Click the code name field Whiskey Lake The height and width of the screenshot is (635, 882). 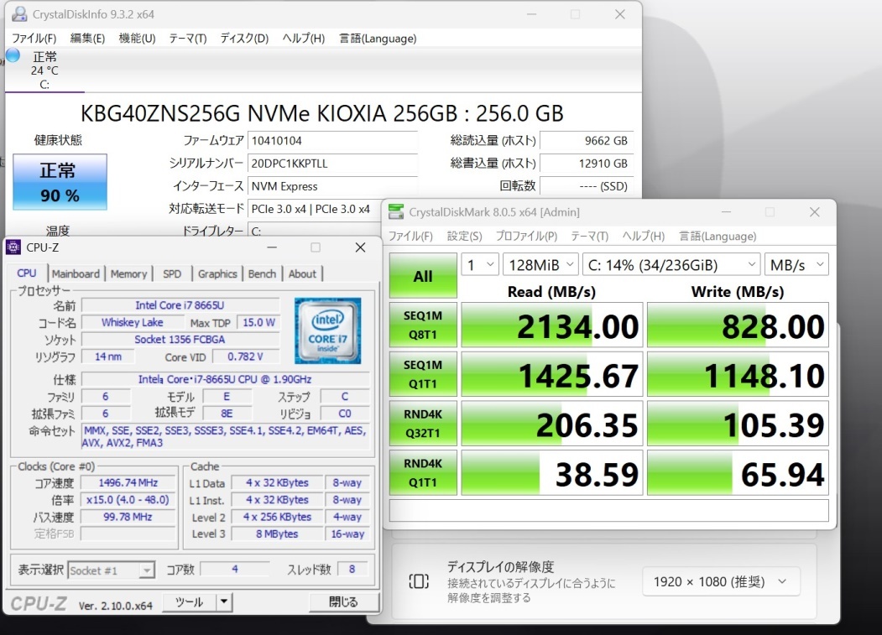[133, 322]
